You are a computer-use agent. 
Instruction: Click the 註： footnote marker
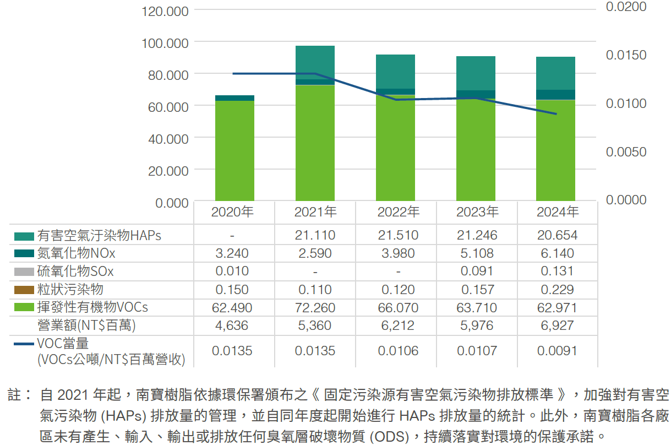pyautogui.click(x=19, y=395)
